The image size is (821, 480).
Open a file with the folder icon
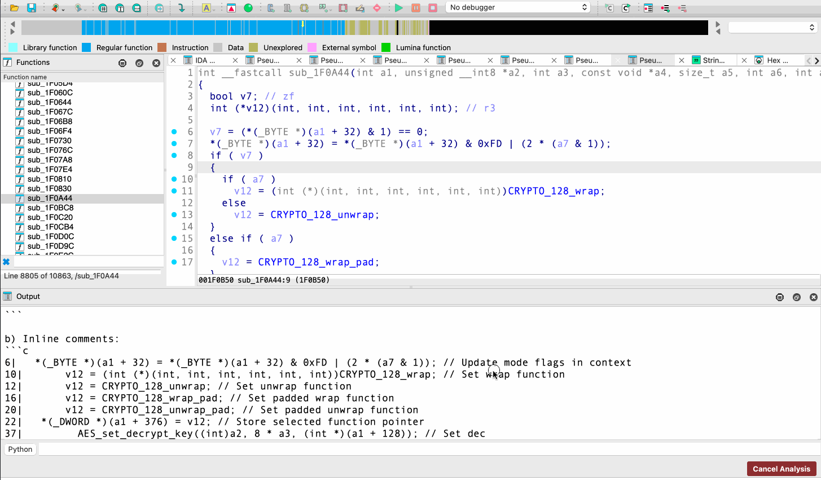pos(15,8)
